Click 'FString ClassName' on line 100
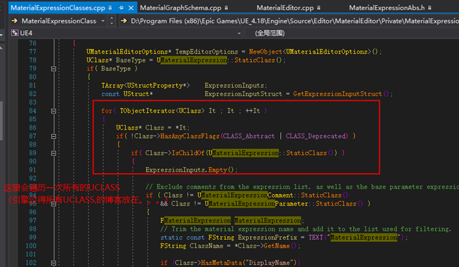The width and height of the screenshot is (459, 267). pos(192,246)
